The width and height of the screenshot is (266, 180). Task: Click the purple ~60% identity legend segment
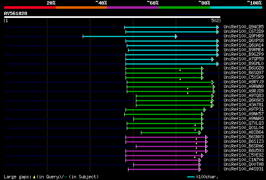(x=133, y=7)
